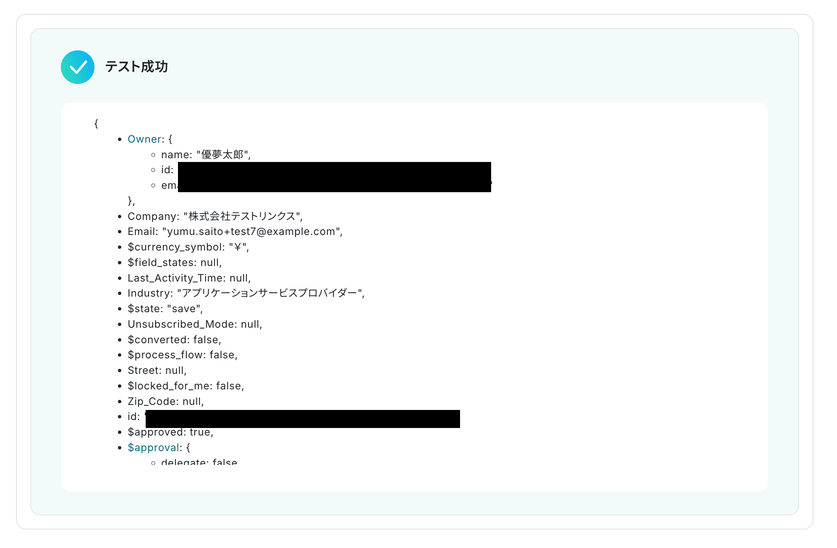Click the $field_states null entry
This screenshot has height=548, width=837.
click(174, 263)
